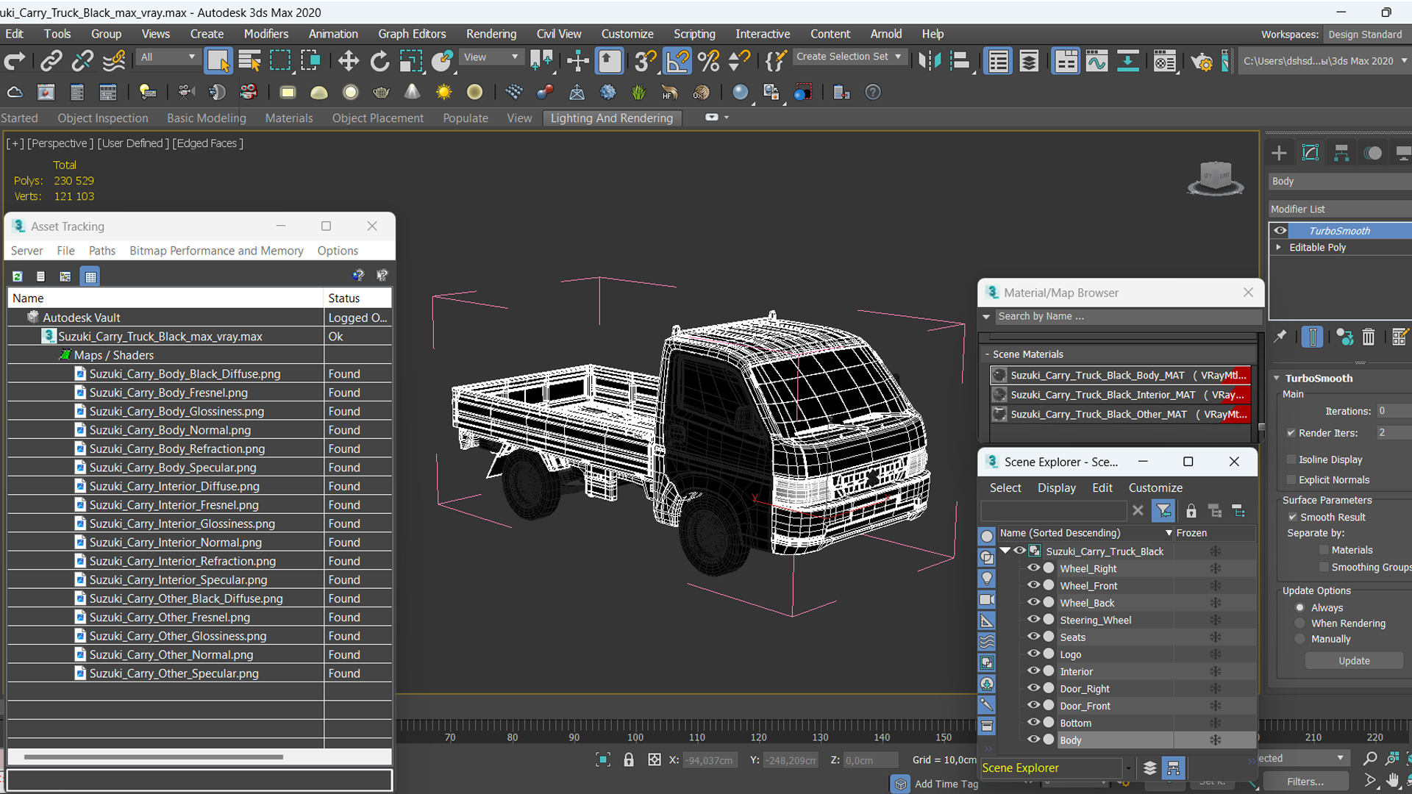Viewport: 1412px width, 794px height.
Task: Toggle TurboSmooth modifier eye icon
Action: click(x=1280, y=231)
